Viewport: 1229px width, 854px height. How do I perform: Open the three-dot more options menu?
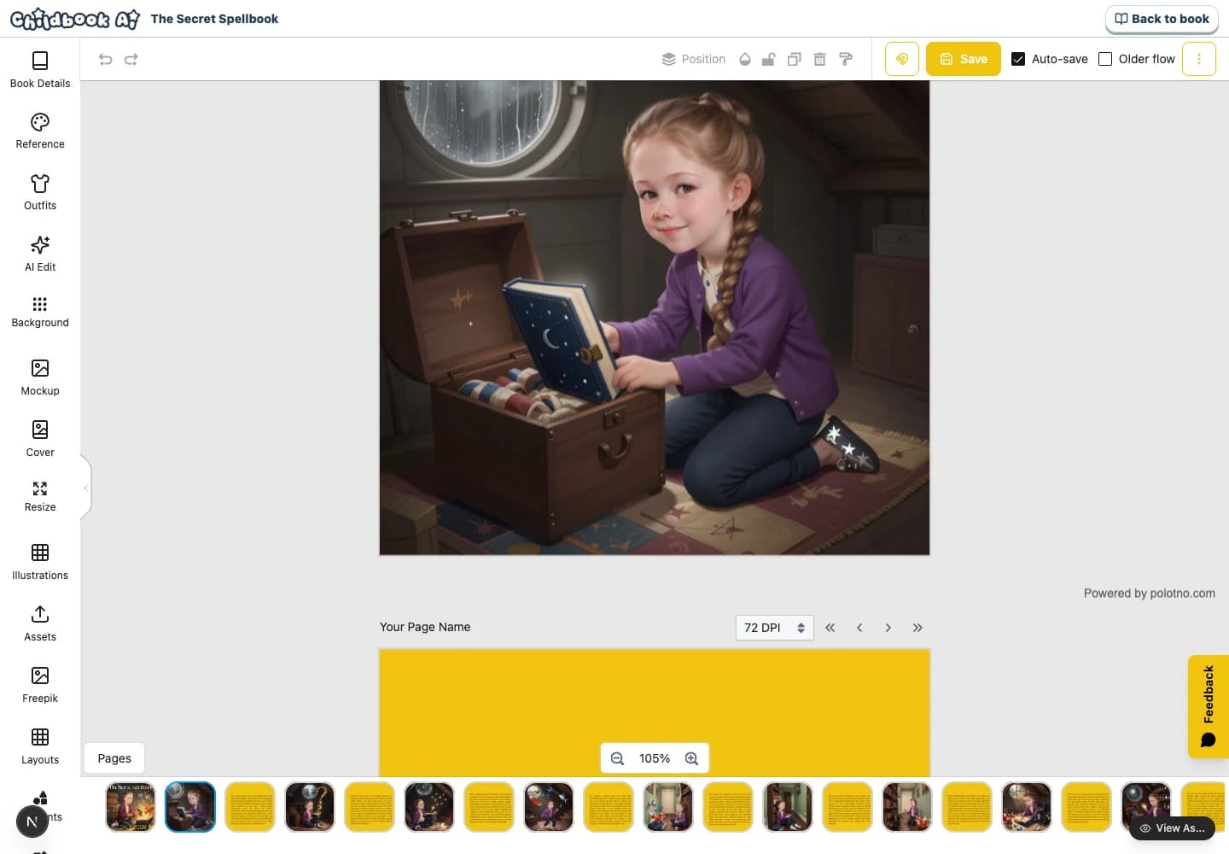(1199, 59)
